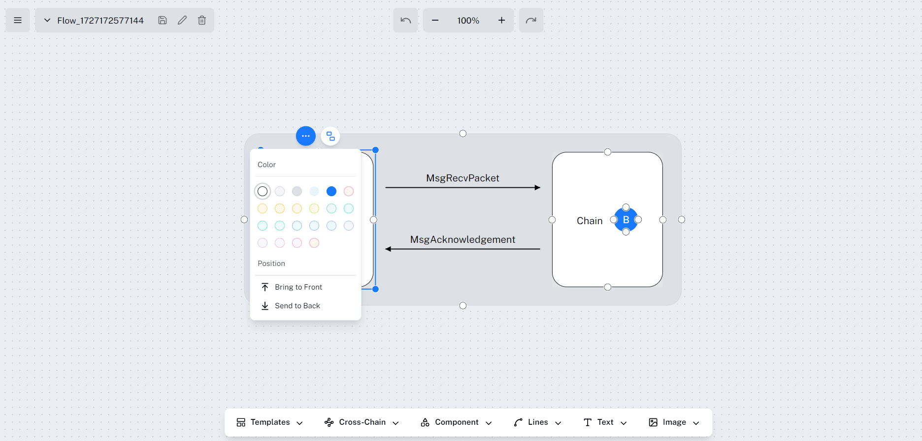Pick the solid blue color swatch
Screen dimensions: 922x441
331,191
